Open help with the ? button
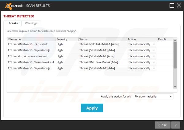The width and height of the screenshot is (184, 130). (175, 125)
